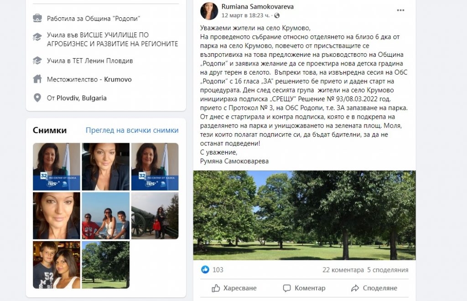Show the 22 коментара list
This screenshot has height=301, width=467.
click(343, 270)
